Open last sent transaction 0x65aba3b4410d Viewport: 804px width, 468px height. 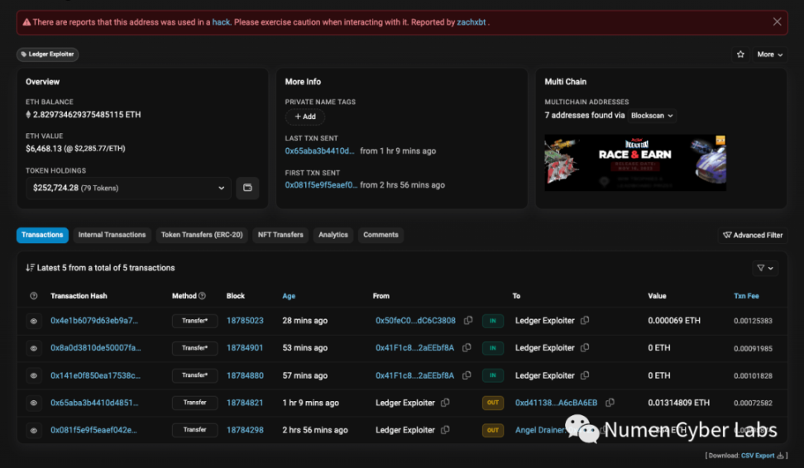click(x=319, y=150)
